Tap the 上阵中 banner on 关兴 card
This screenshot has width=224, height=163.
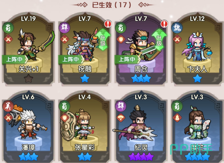(x=15, y=59)
